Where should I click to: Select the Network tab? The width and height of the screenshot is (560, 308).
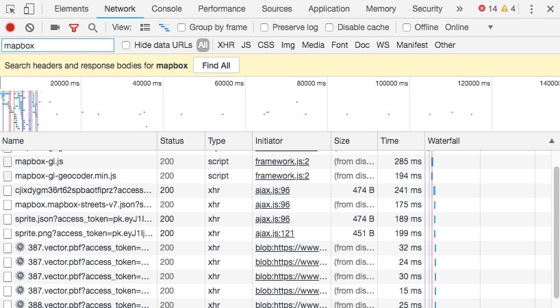pyautogui.click(x=120, y=9)
